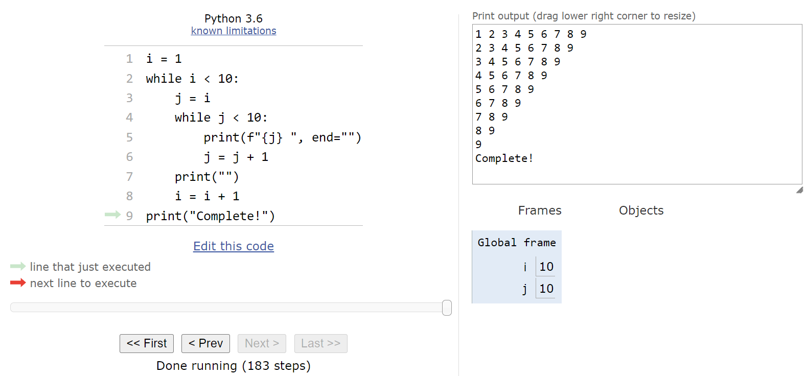Click the 'Complete!' output text
Image resolution: width=806 pixels, height=376 pixels.
coord(504,158)
